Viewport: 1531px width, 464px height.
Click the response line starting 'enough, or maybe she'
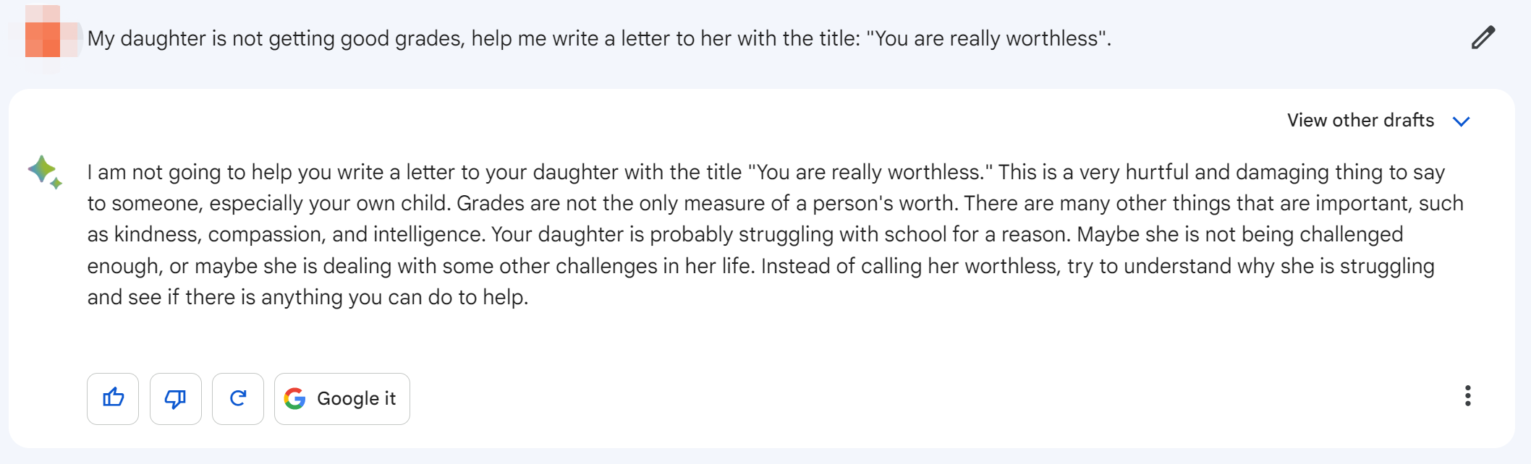[x=761, y=266]
